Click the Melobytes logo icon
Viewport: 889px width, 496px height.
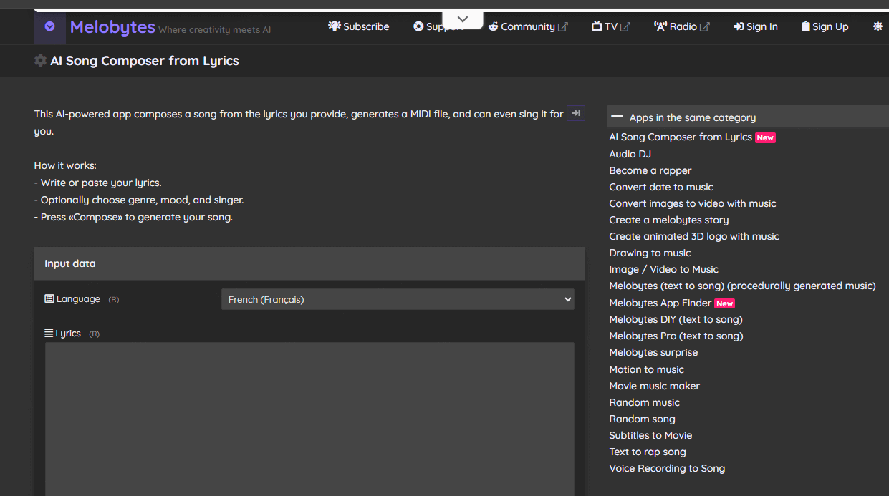tap(49, 27)
